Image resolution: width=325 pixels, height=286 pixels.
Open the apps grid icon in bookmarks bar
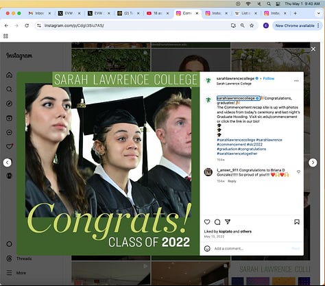[x=5, y=36]
